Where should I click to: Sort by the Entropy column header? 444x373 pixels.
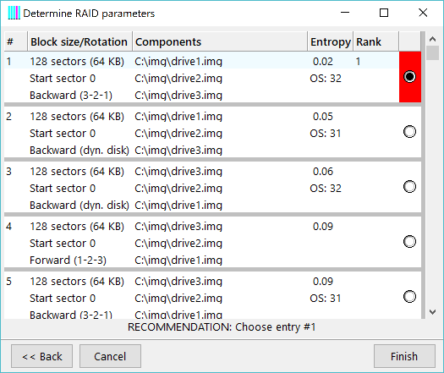coord(330,41)
